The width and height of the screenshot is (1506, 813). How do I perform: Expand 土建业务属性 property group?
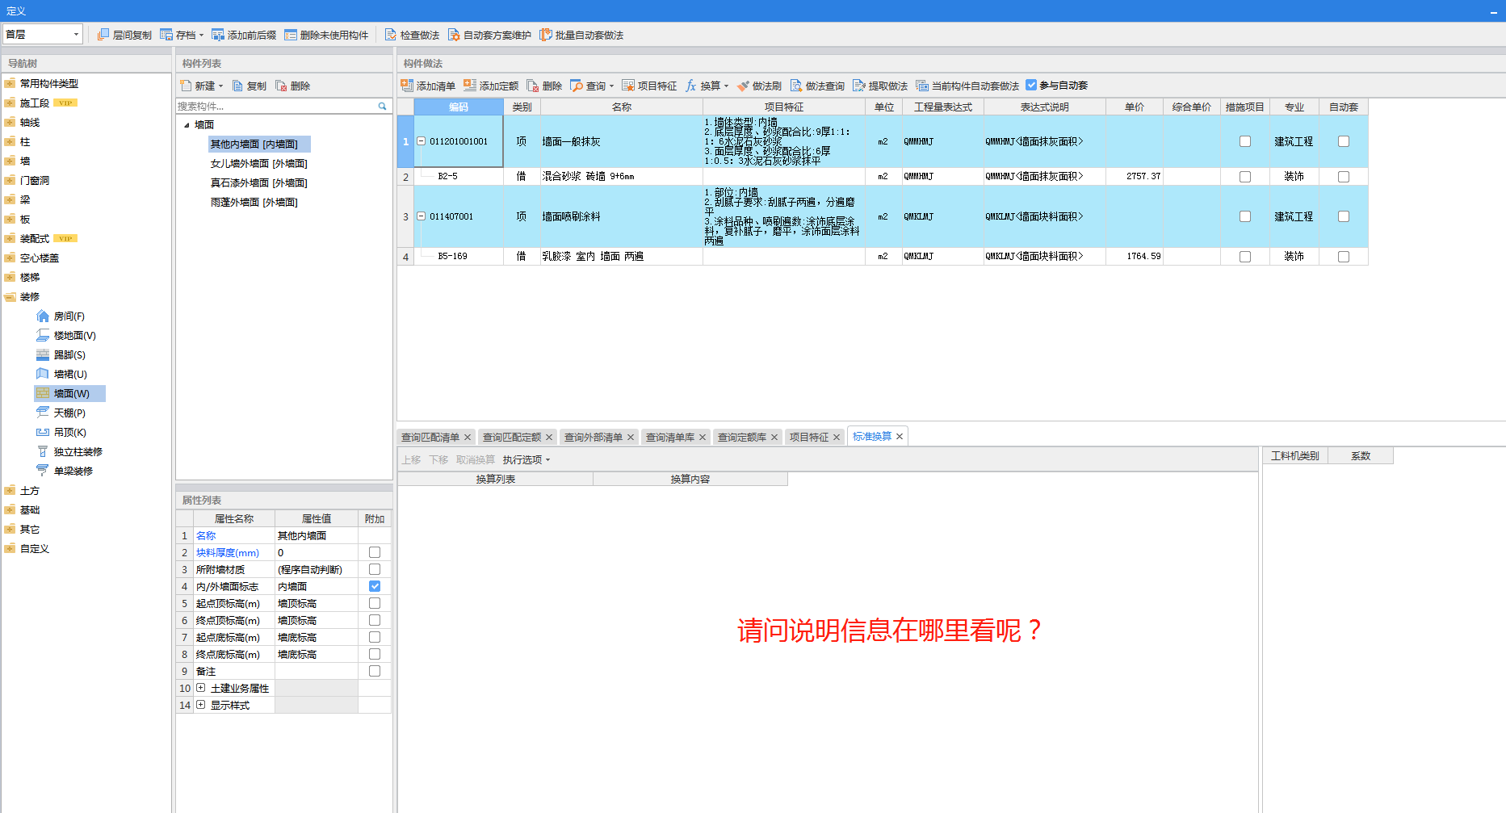[x=201, y=688]
